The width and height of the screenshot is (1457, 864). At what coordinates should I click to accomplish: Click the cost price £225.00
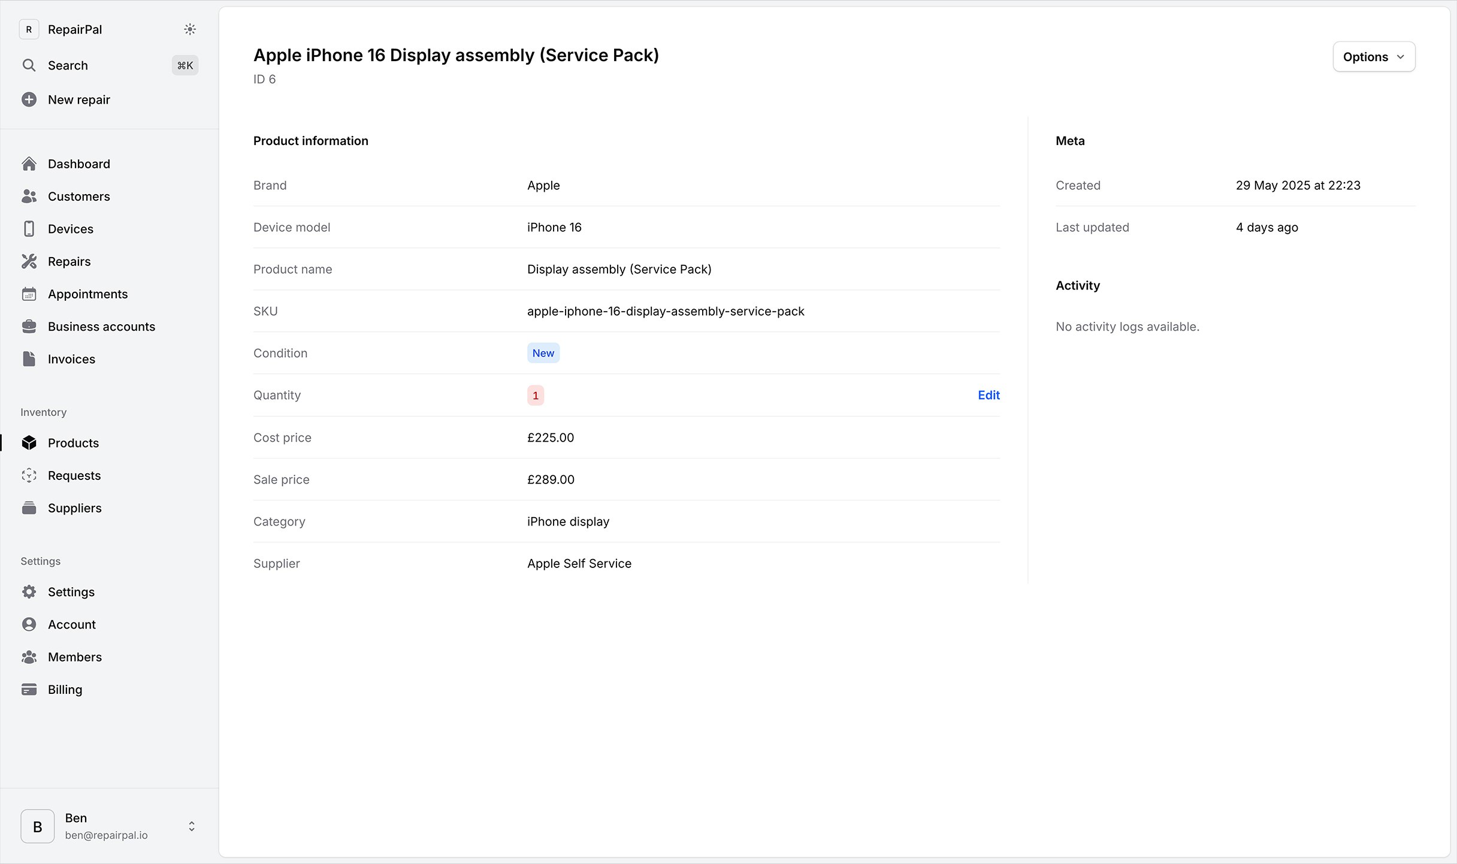click(x=551, y=437)
